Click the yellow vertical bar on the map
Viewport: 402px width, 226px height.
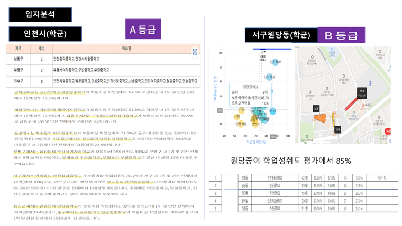click(334, 120)
